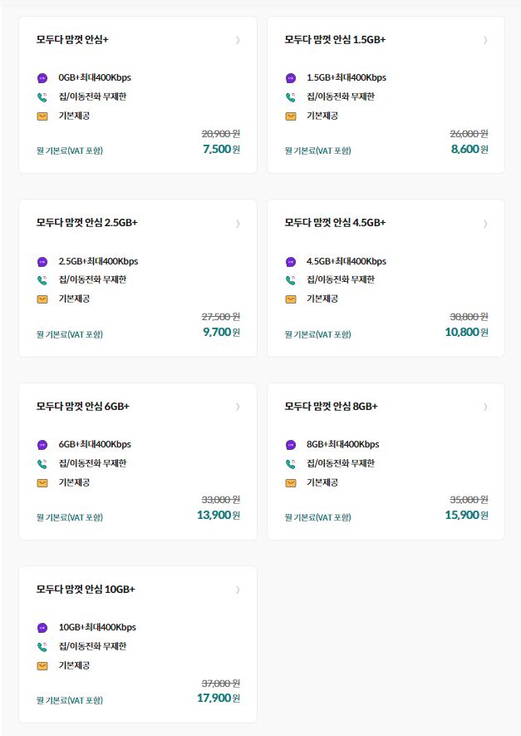
Task: Select 모두다 맘껏 안심 2.5GB+ plan title
Action: click(86, 223)
